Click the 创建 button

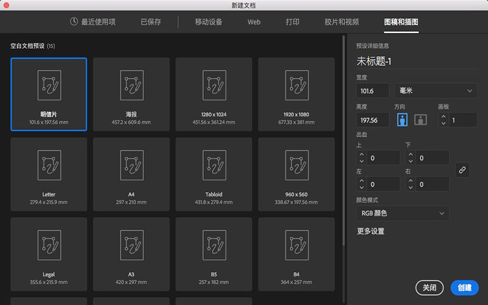pos(465,287)
